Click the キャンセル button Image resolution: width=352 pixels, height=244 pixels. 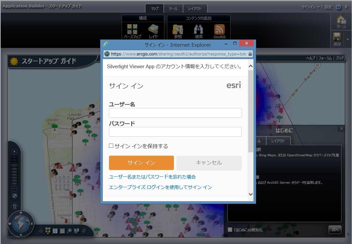[209, 163]
